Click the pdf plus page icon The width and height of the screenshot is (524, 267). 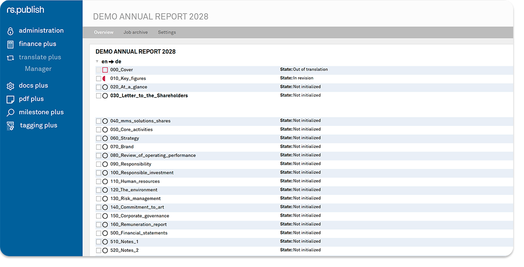(10, 99)
